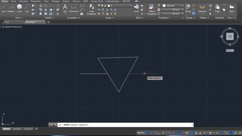Click the Paste icon

(x=217, y=8)
